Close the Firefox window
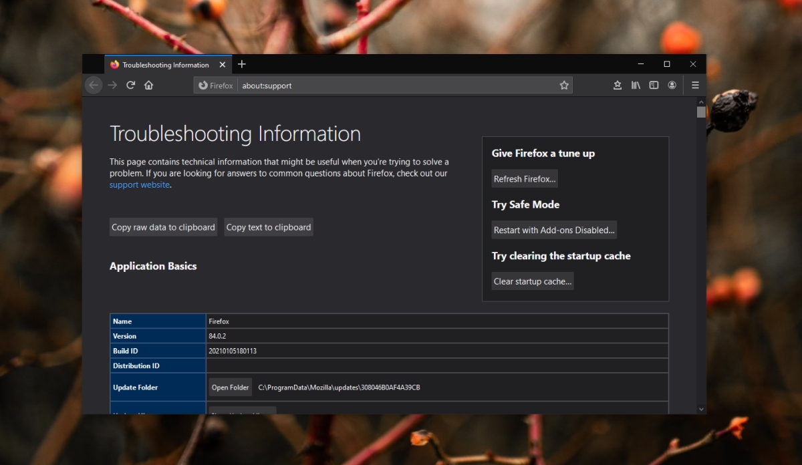The width and height of the screenshot is (802, 465). click(693, 64)
